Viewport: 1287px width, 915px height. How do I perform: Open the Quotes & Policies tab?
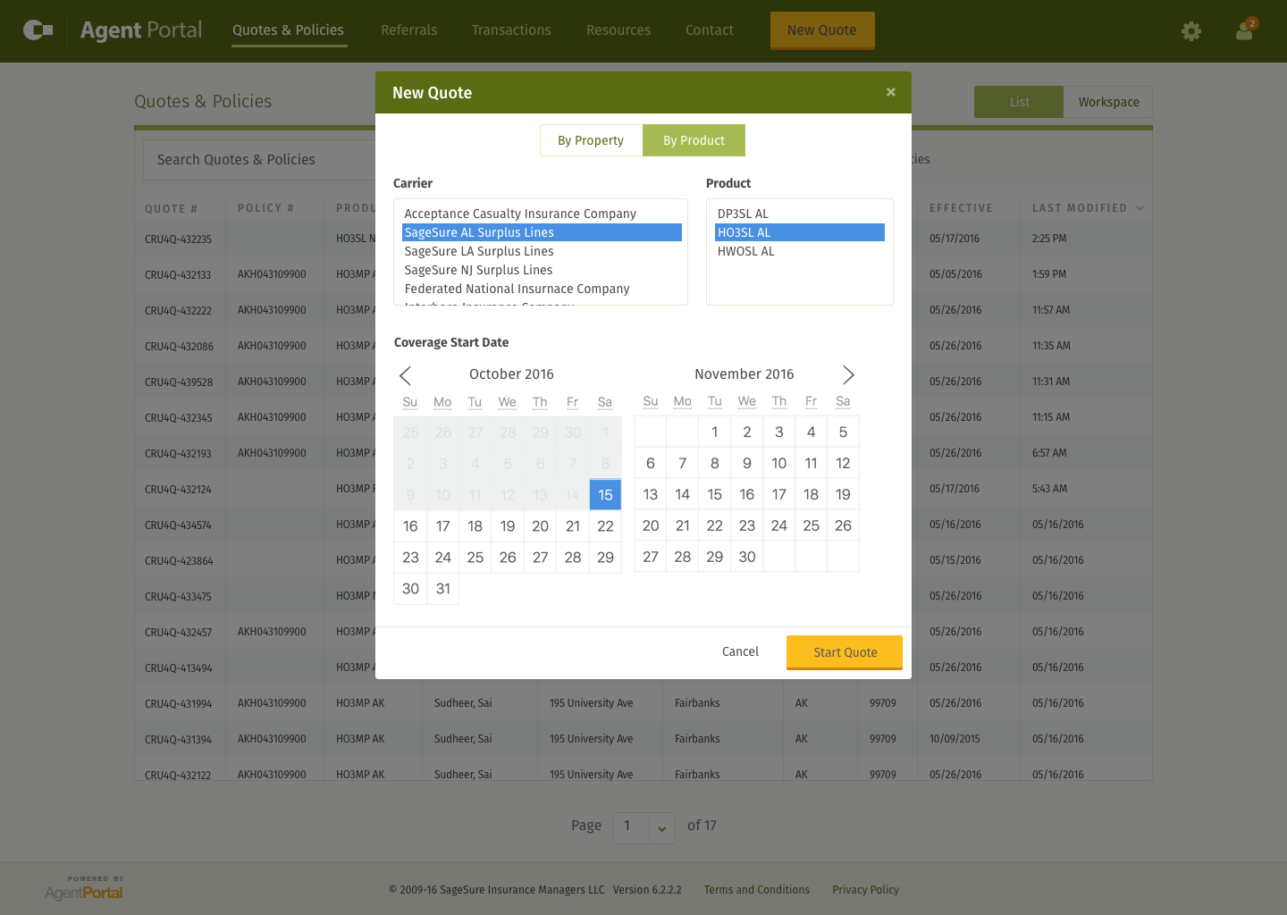tap(288, 30)
